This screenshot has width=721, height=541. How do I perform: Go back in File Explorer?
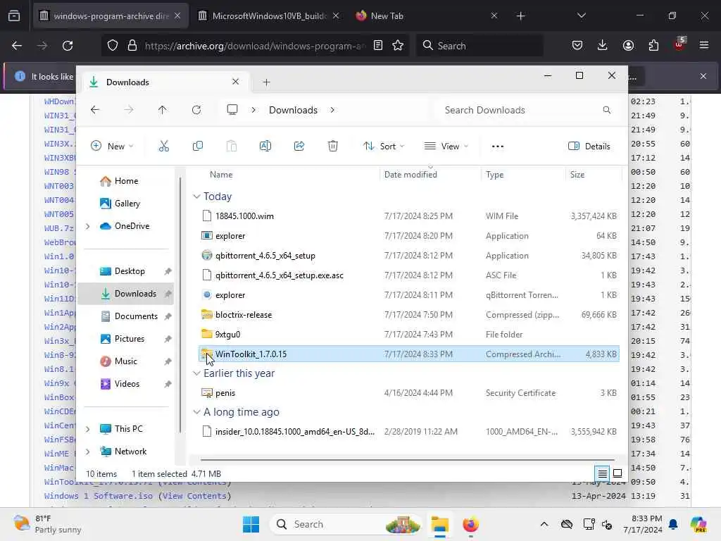coord(95,110)
